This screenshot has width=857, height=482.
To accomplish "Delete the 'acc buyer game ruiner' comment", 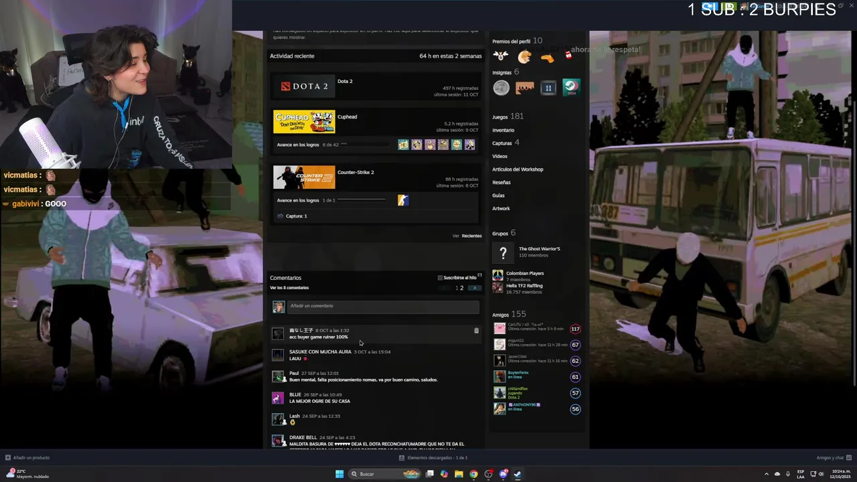I will click(x=477, y=331).
